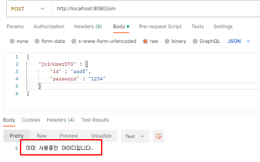Click the response text 이미 사용중인 아이디입니다.
This screenshot has height=162, width=260.
point(59,148)
